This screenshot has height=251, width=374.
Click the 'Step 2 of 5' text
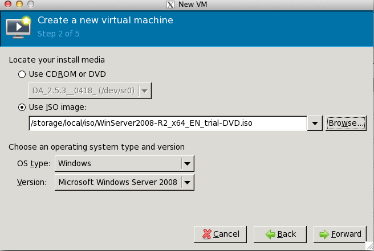58,34
